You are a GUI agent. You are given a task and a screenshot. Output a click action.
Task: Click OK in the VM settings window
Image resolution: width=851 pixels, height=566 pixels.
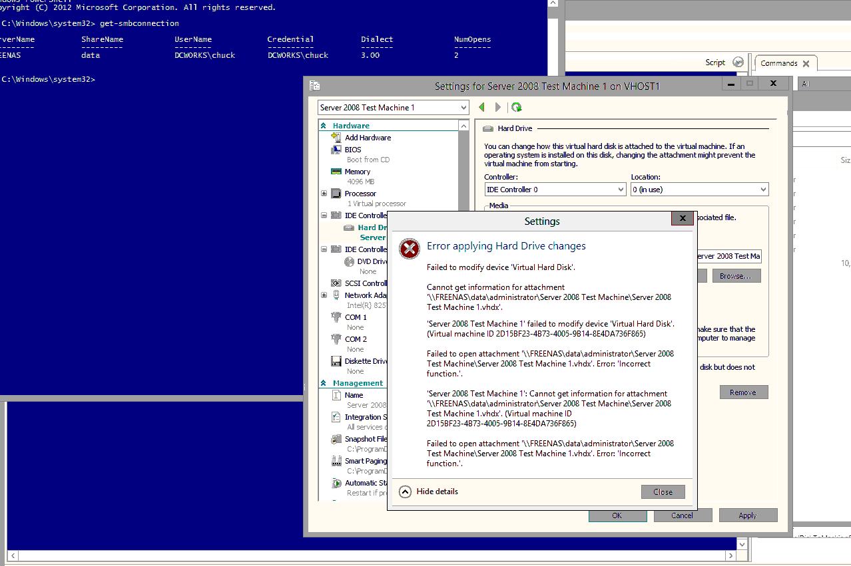[617, 515]
